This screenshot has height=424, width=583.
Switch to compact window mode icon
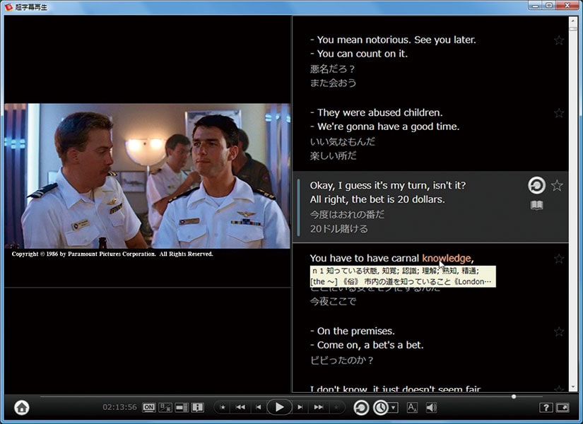click(x=563, y=408)
